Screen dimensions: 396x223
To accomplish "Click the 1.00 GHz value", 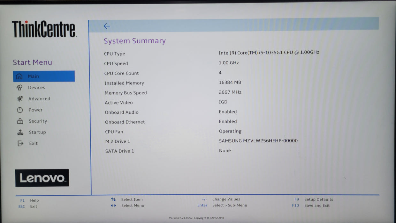I will click(229, 63).
